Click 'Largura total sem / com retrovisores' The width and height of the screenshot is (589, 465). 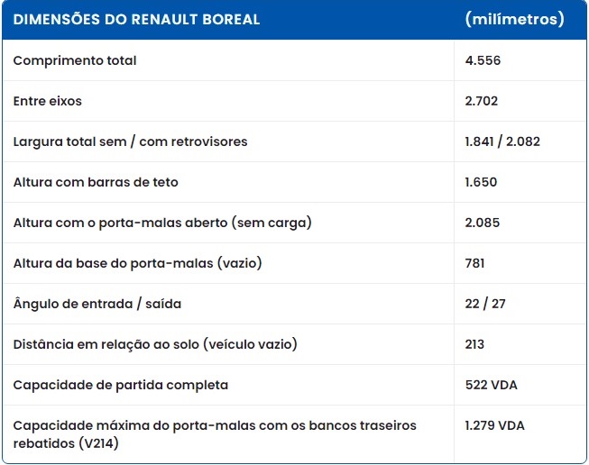[130, 141]
